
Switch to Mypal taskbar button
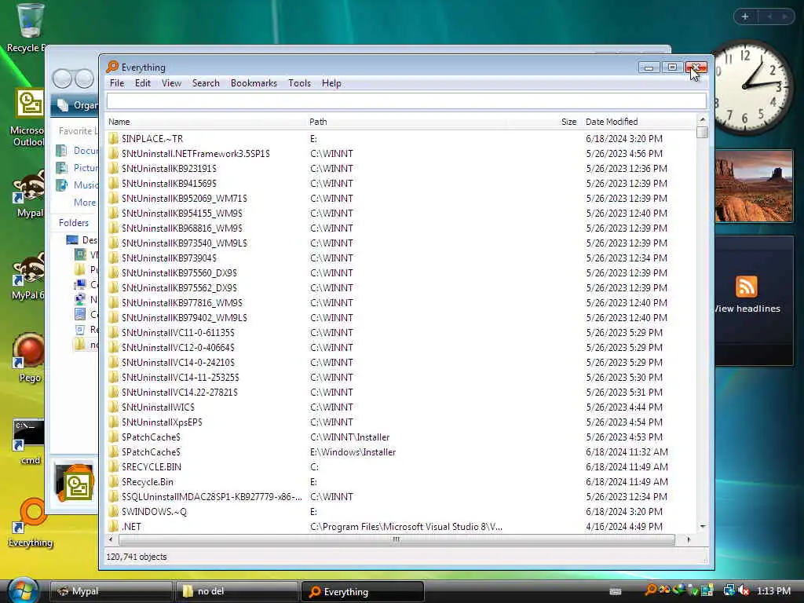tap(111, 591)
